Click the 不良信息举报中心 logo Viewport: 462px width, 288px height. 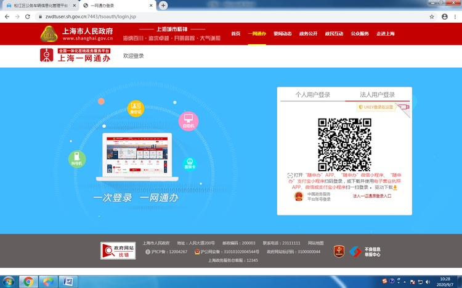(365, 252)
